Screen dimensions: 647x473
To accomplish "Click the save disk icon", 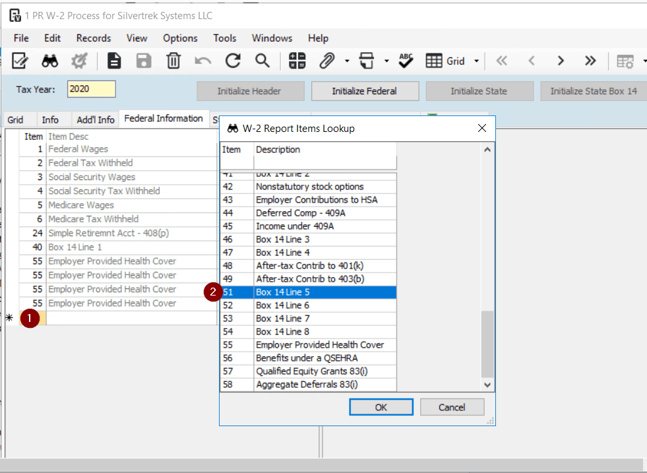I will point(144,61).
